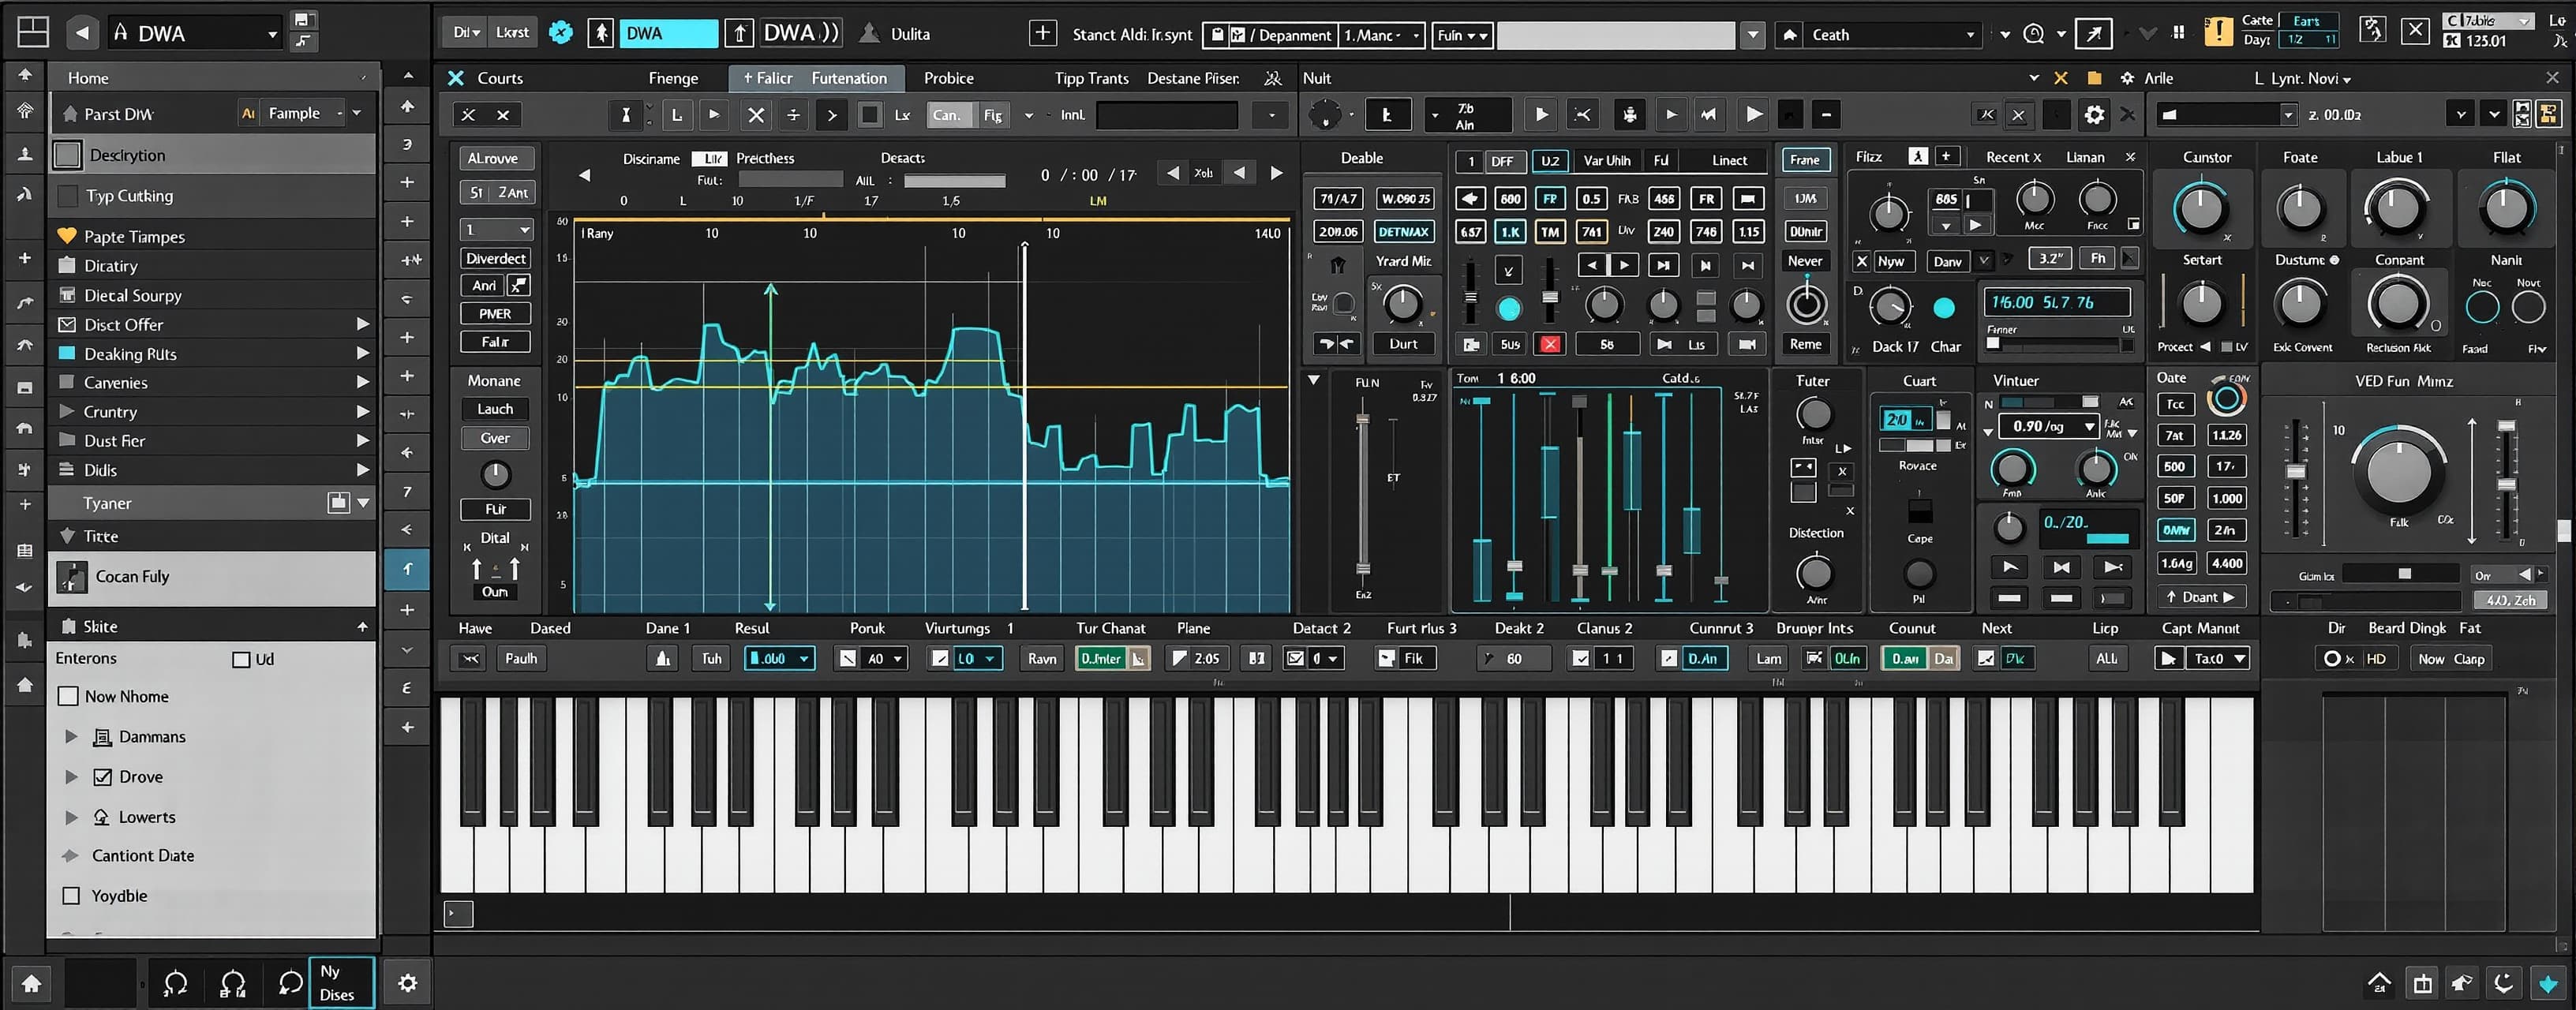This screenshot has height=1010, width=2576.
Task: Click the window layout grid icon at top left
Action: tap(33, 32)
